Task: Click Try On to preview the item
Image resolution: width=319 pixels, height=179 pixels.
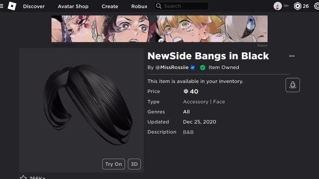Action: [114, 164]
